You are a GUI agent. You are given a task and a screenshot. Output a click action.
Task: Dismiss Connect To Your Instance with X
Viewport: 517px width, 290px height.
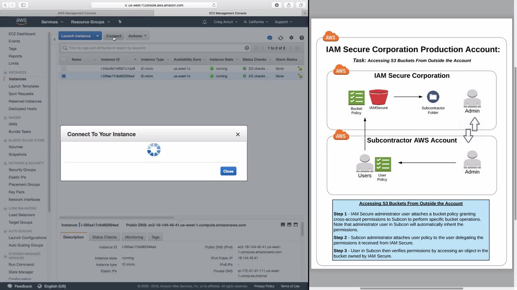[x=238, y=135]
